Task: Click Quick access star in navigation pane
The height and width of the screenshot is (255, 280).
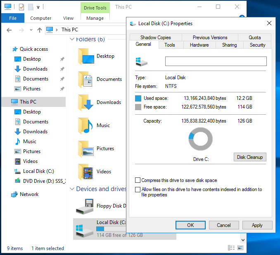Action: tap(15, 49)
